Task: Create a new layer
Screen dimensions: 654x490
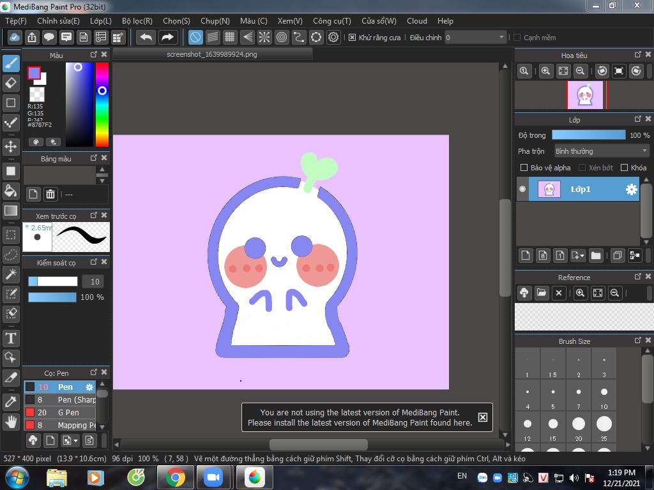Action: 526,255
